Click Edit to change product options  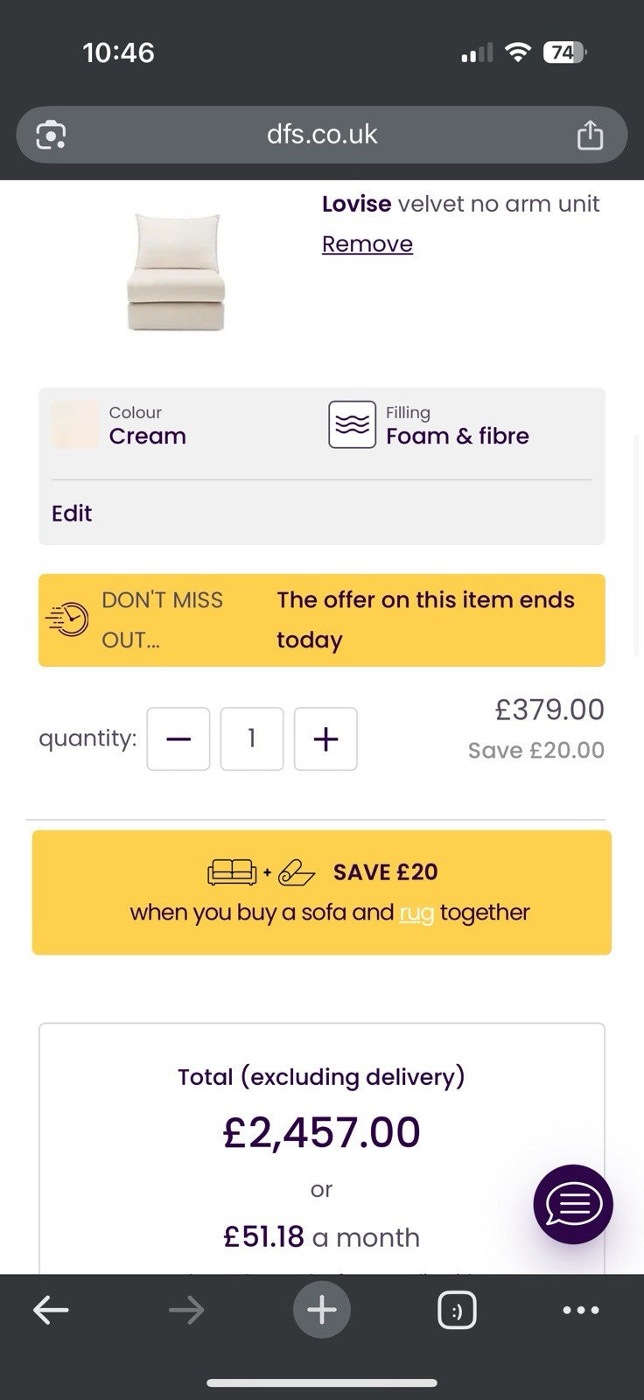click(72, 514)
